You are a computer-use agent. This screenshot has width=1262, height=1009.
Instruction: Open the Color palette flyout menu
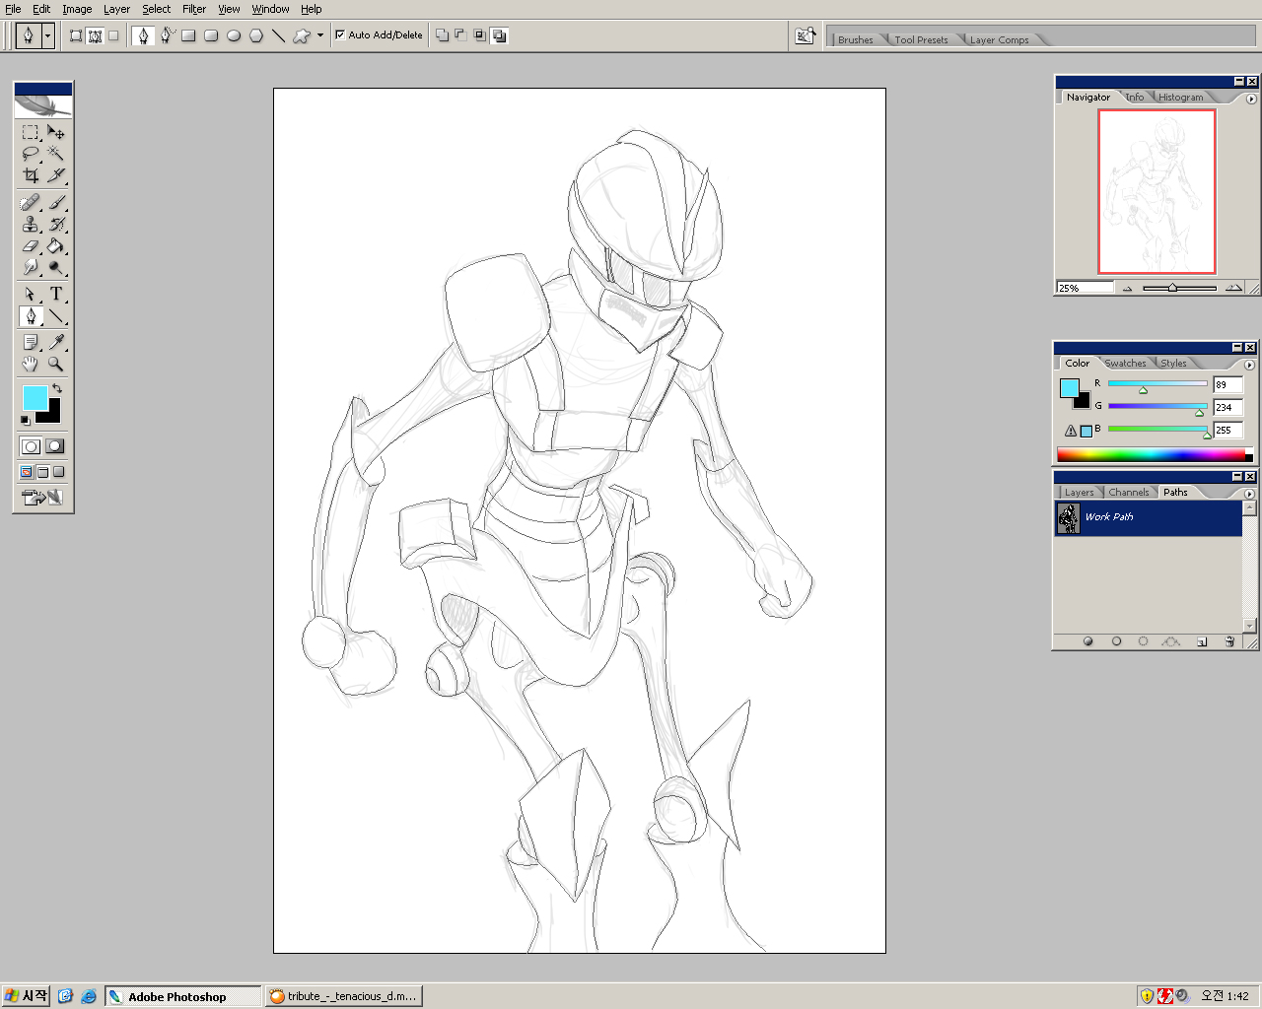1249,365
